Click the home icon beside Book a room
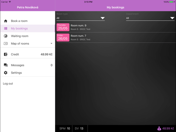The image size is (176, 132). [x=6, y=21]
